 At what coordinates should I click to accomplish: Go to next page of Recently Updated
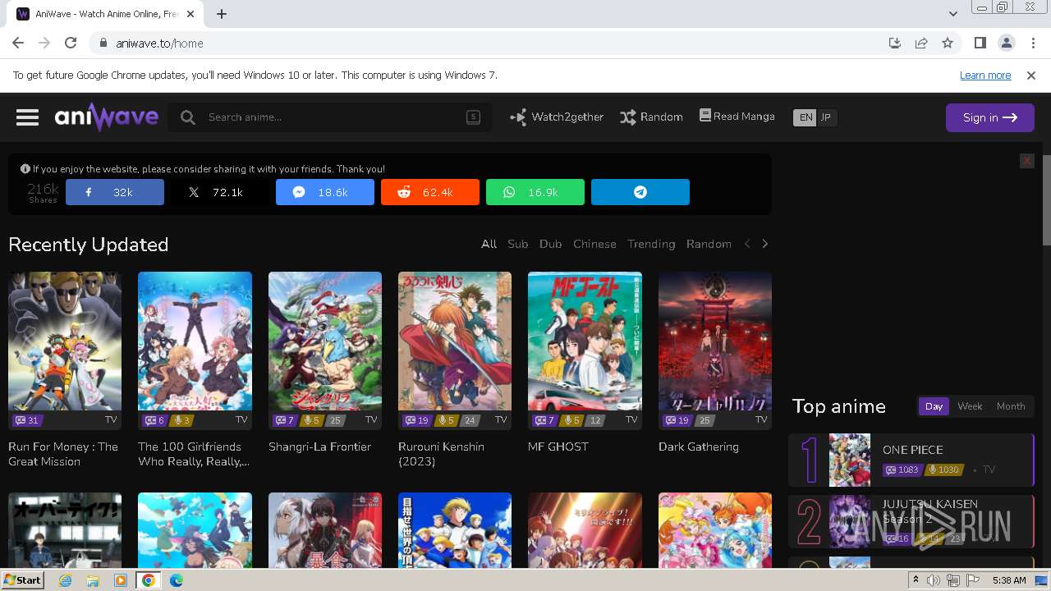(x=765, y=244)
